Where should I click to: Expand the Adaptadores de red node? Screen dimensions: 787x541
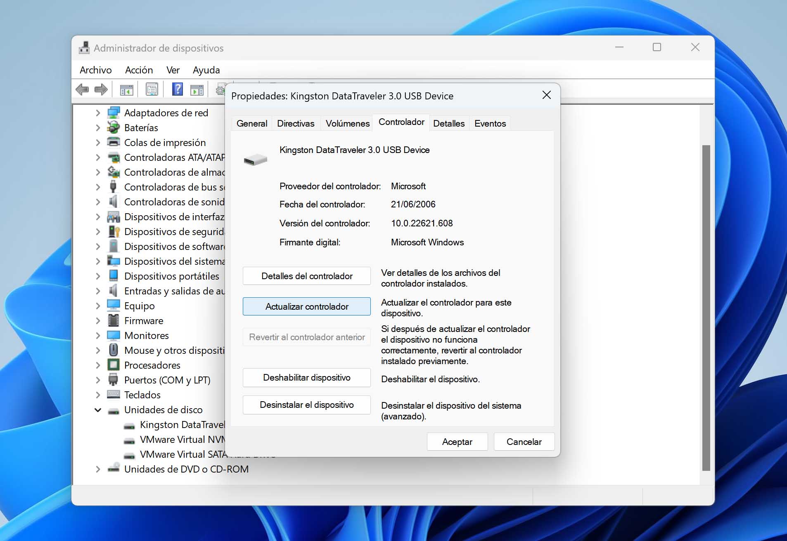point(98,113)
